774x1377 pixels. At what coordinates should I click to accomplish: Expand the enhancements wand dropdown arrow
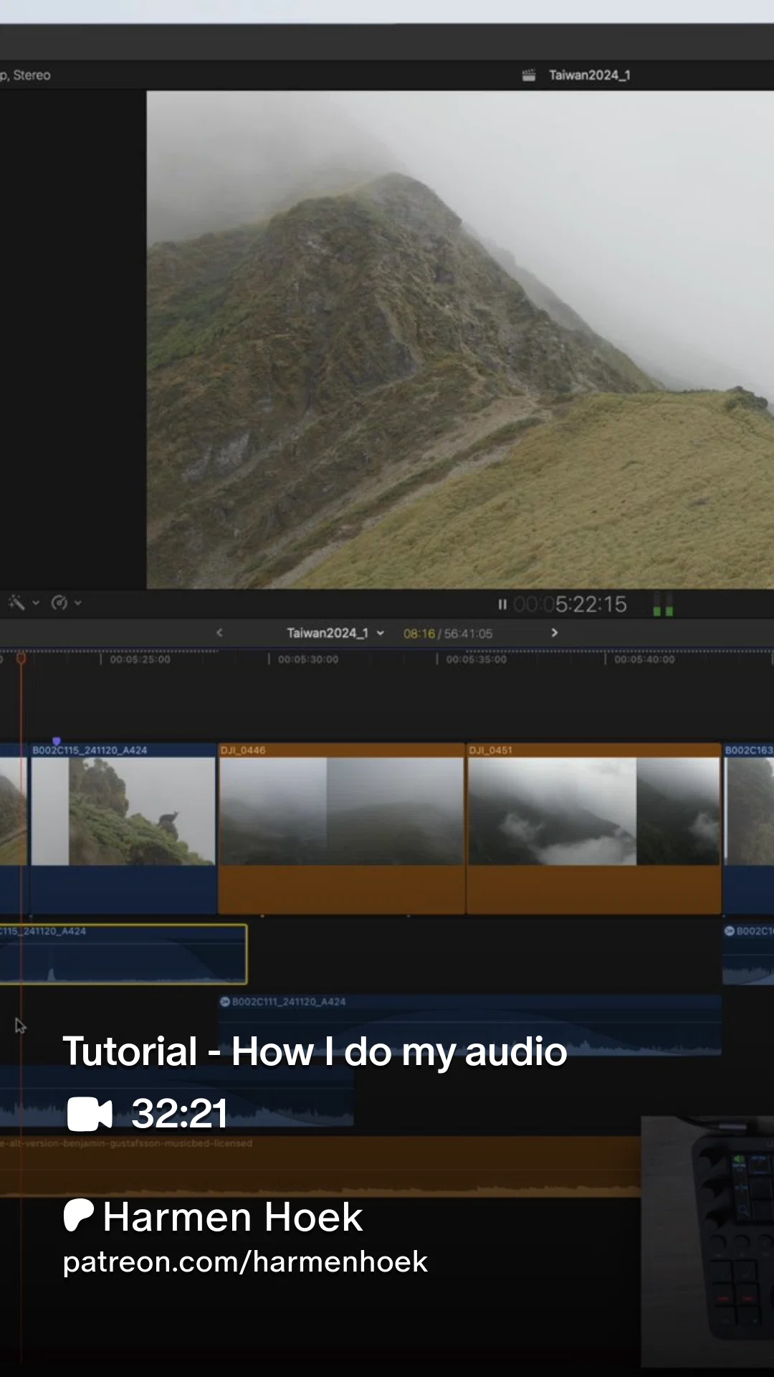click(x=36, y=603)
